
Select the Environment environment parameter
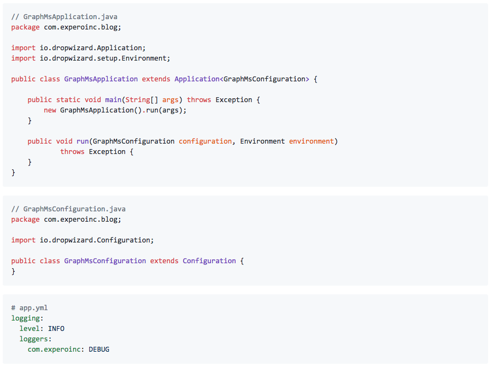[287, 141]
